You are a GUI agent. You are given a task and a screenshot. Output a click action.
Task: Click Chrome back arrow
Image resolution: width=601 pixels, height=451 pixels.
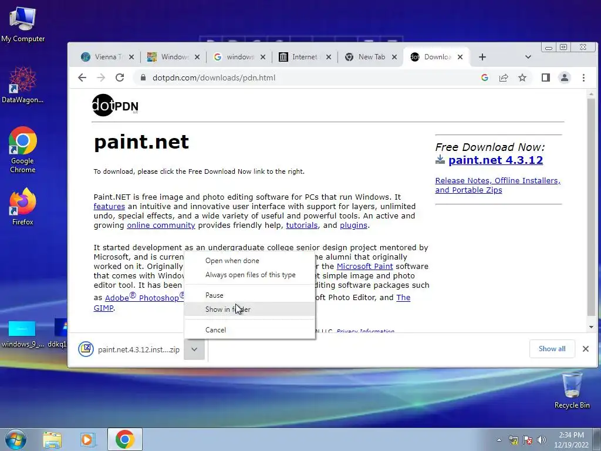82,78
